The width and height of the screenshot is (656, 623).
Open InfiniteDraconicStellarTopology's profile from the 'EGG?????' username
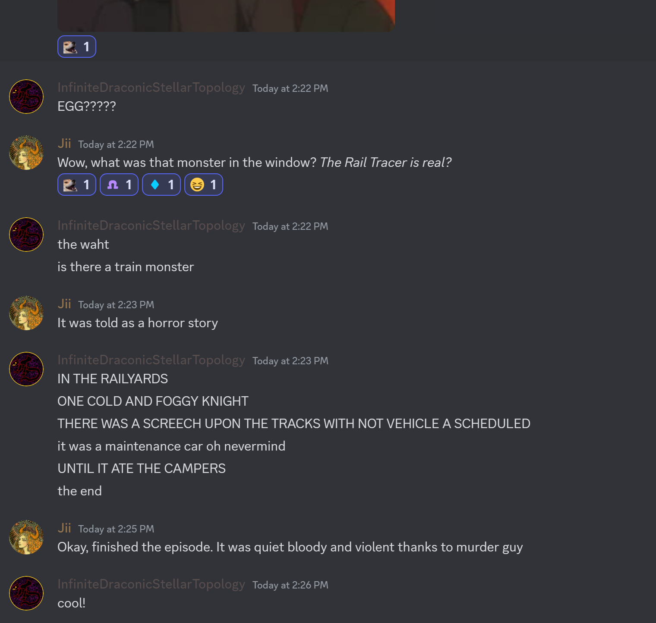pyautogui.click(x=151, y=88)
